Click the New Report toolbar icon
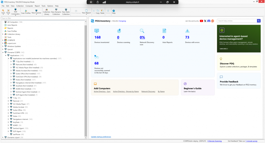This screenshot has height=143, width=265. pos(86,12)
